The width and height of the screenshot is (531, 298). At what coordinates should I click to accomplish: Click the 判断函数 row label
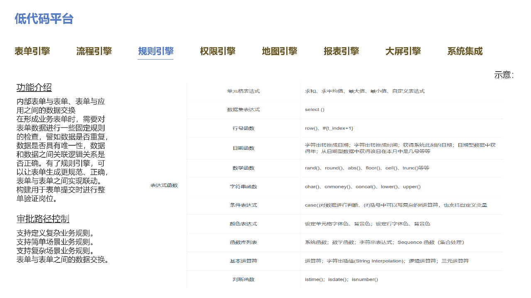[244, 280]
